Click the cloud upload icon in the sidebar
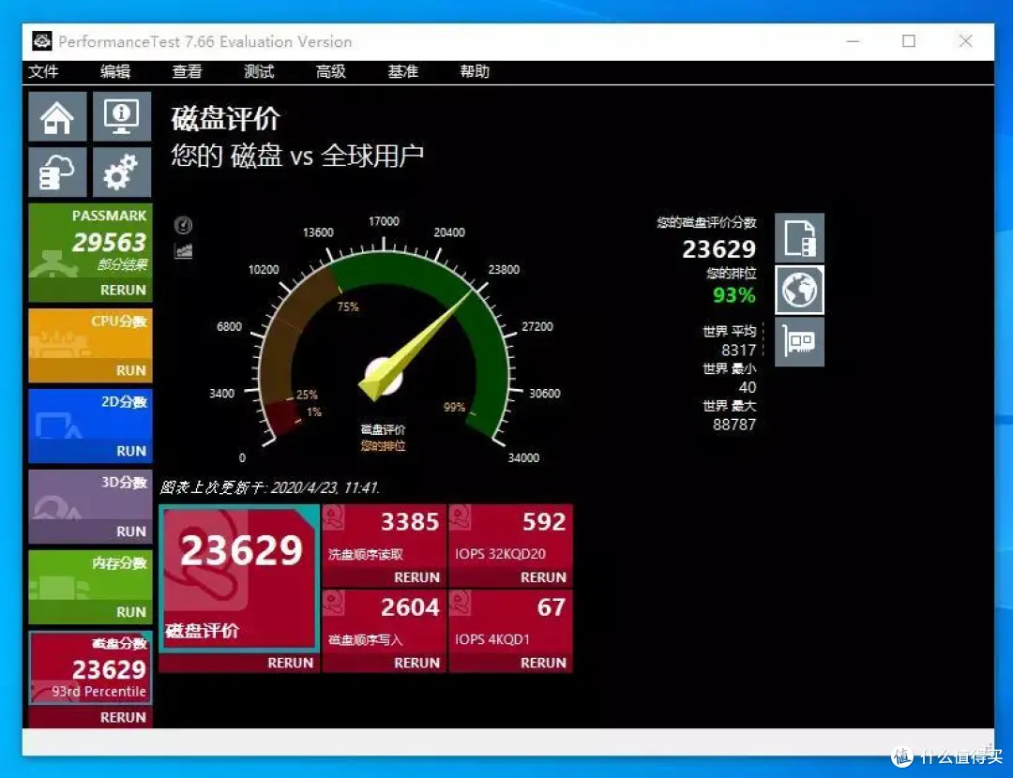Viewport: 1013px width, 778px height. point(57,172)
